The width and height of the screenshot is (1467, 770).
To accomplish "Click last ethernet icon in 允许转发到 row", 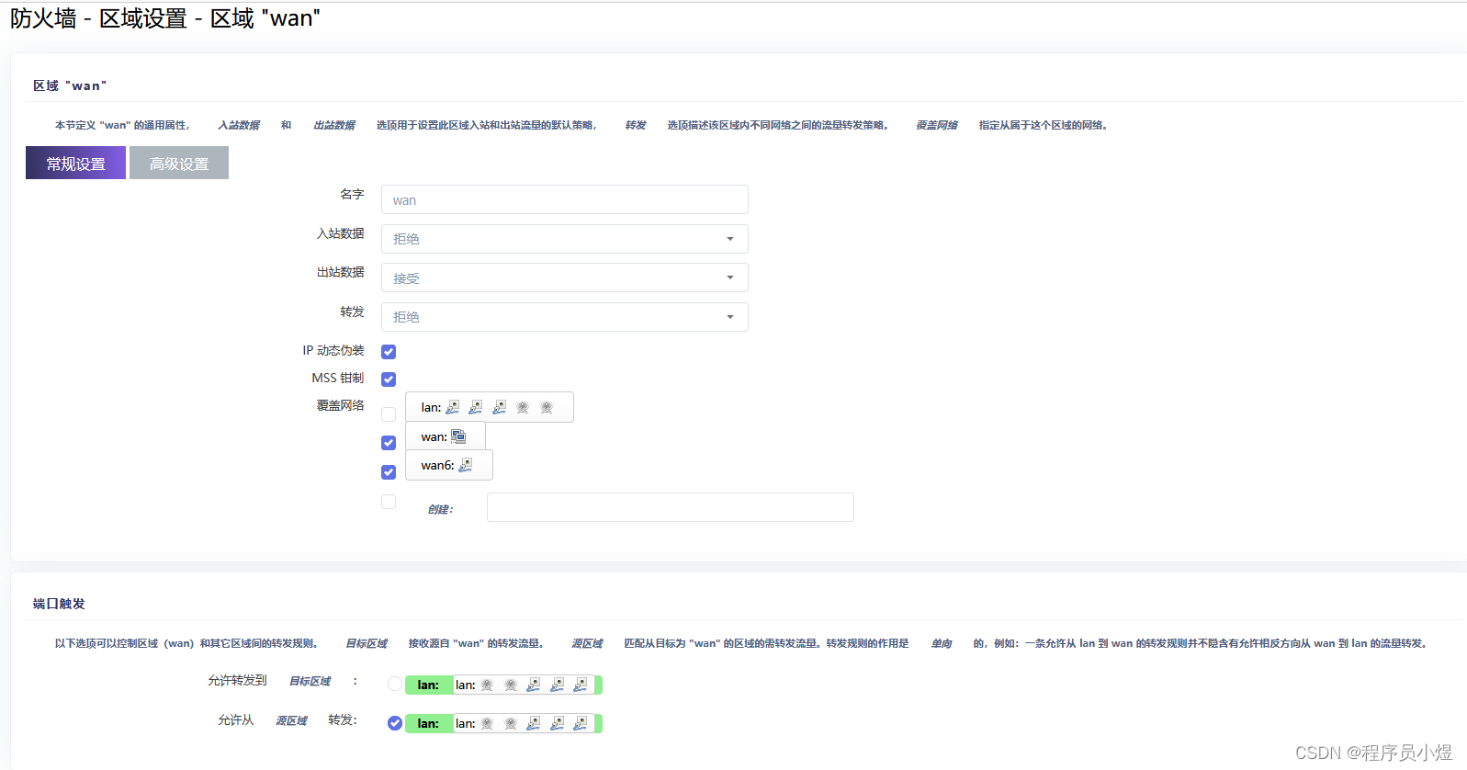I will click(x=581, y=685).
